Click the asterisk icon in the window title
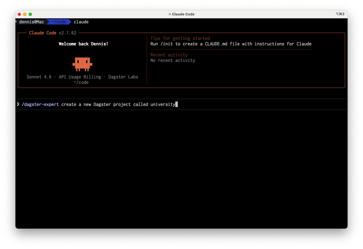Image resolution: width=363 pixels, height=249 pixels. [170, 14]
